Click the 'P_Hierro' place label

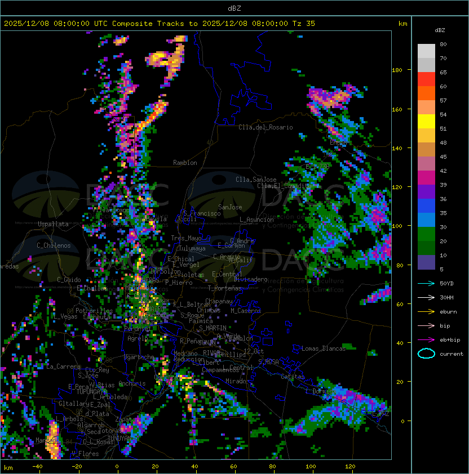(x=179, y=283)
